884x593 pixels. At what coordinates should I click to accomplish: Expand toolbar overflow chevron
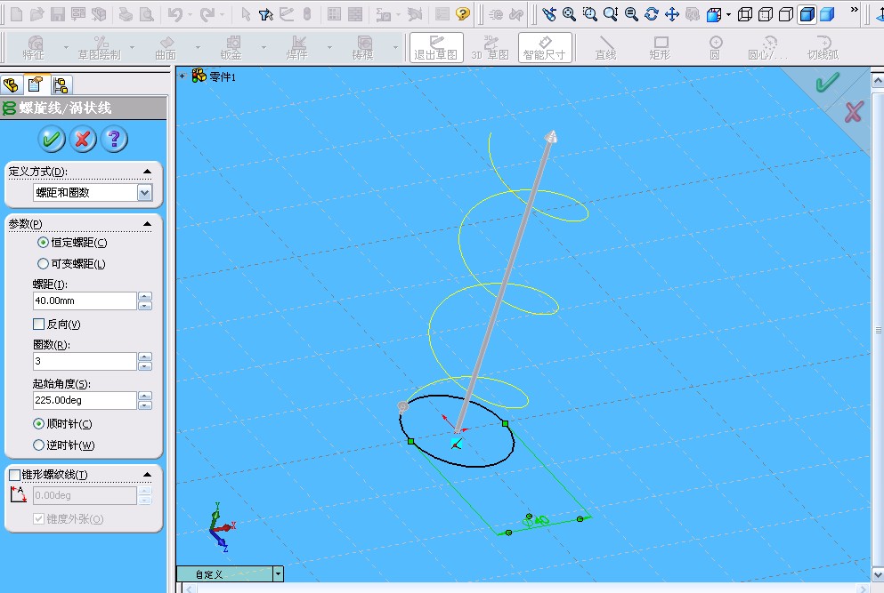pyautogui.click(x=854, y=10)
